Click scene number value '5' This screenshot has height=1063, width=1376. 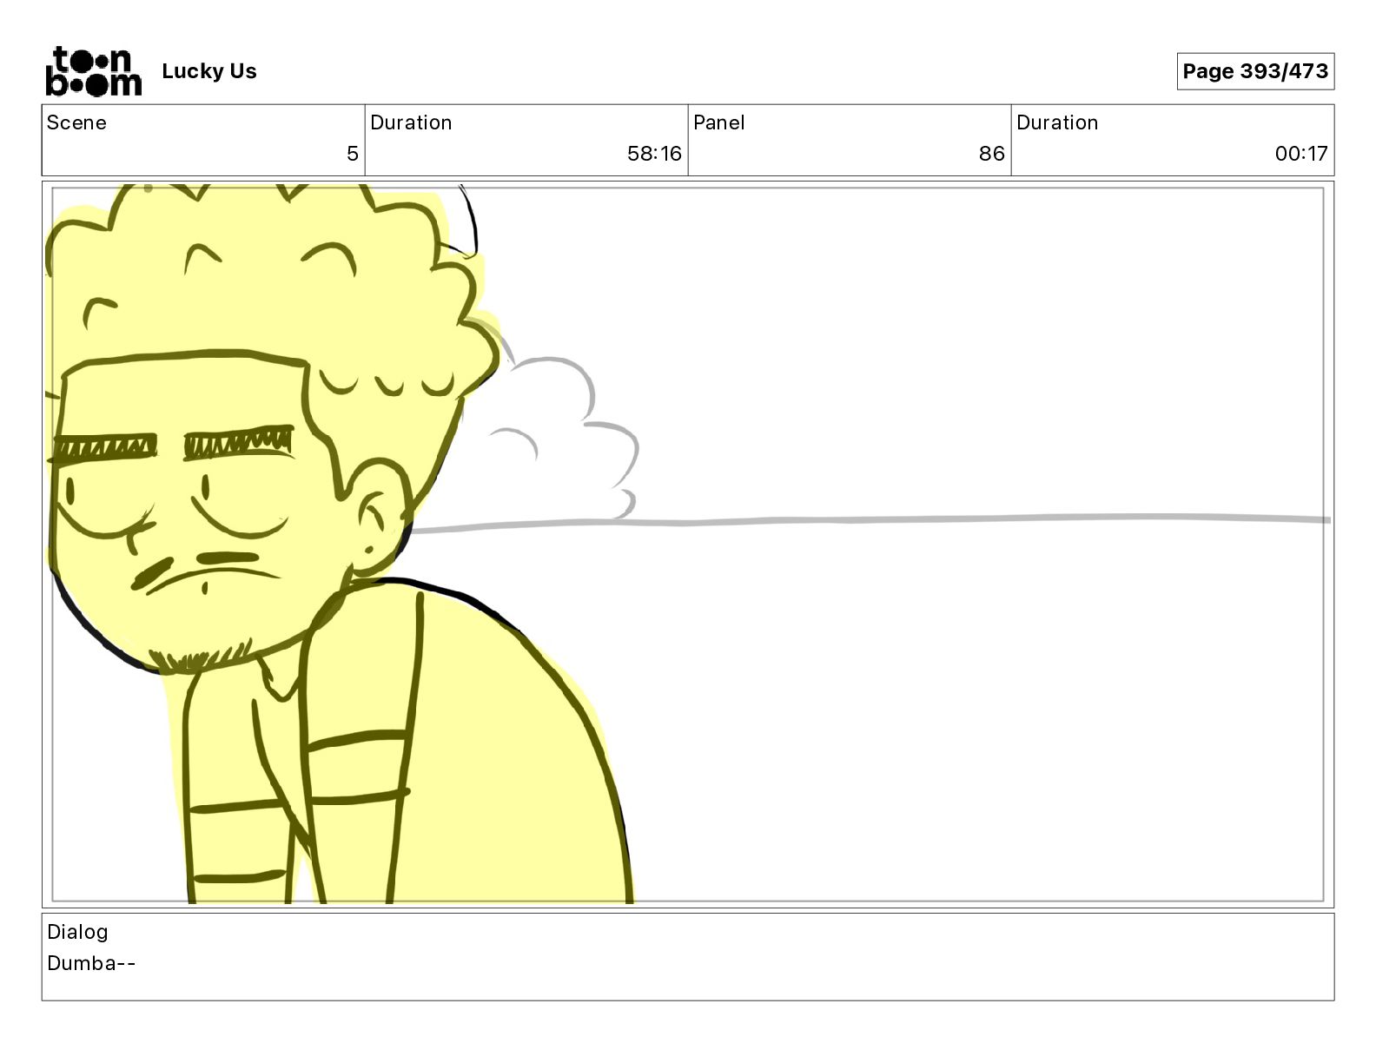pos(352,154)
